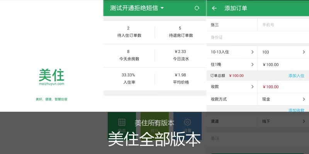309x154 pixels.
Task: Click the guest name field containing 张三
Action: pos(232,25)
